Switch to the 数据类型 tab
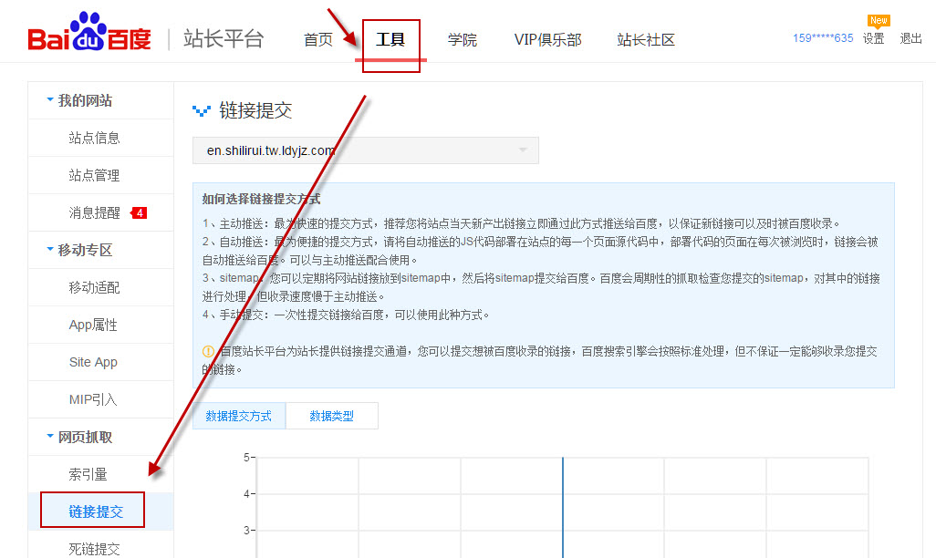 coord(332,415)
